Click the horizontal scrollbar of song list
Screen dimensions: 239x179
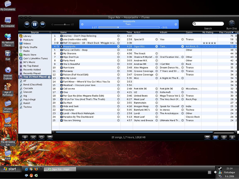point(134,132)
